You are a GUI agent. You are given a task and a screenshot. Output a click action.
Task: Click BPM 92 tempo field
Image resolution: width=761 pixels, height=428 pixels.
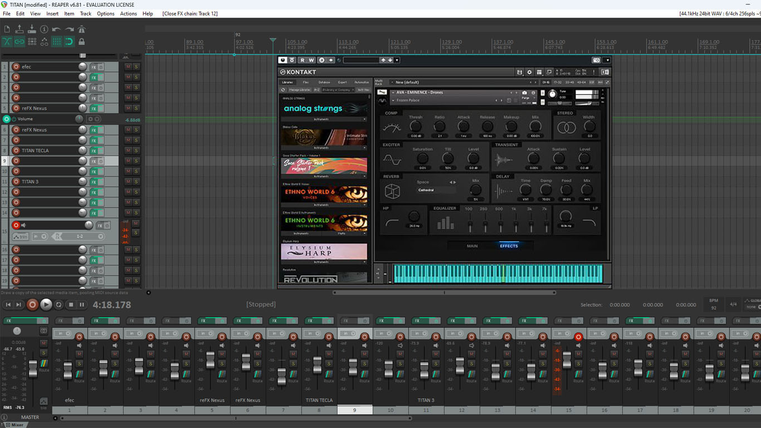pos(714,304)
